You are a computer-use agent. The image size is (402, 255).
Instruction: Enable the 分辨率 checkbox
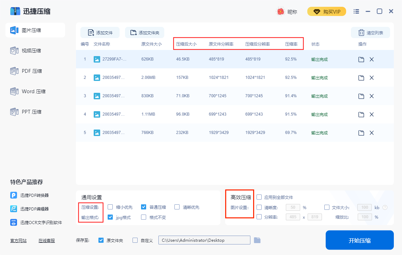tap(259, 217)
